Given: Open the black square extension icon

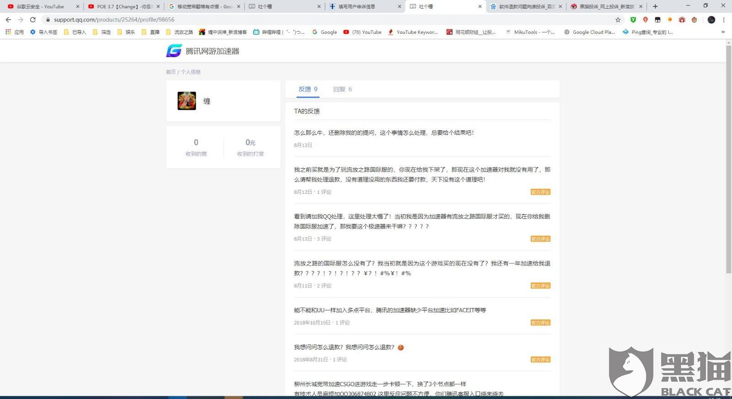Looking at the screenshot, I should click(657, 20).
